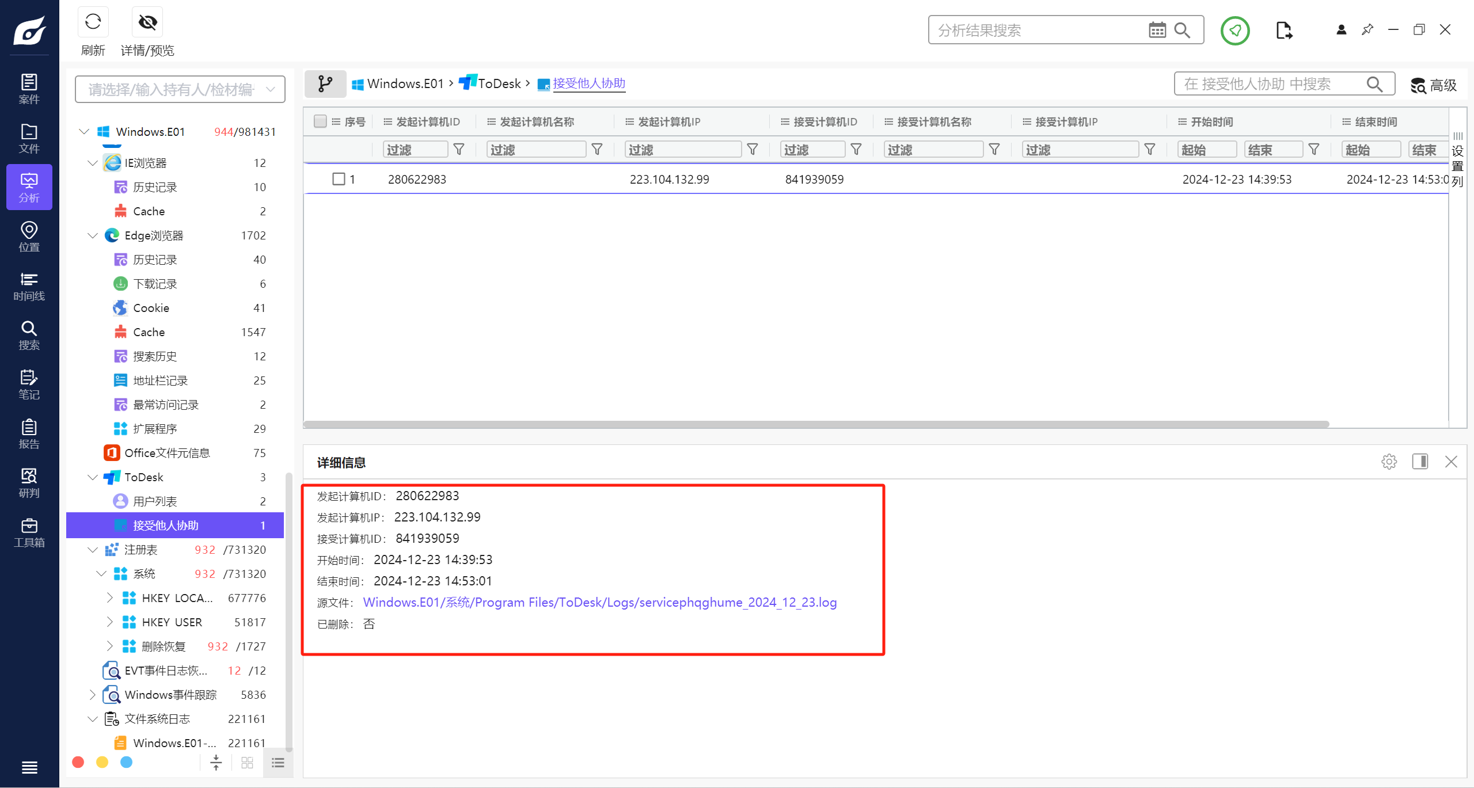The height and width of the screenshot is (788, 1474).
Task: Click the 高级 advanced search button
Action: point(1433,85)
